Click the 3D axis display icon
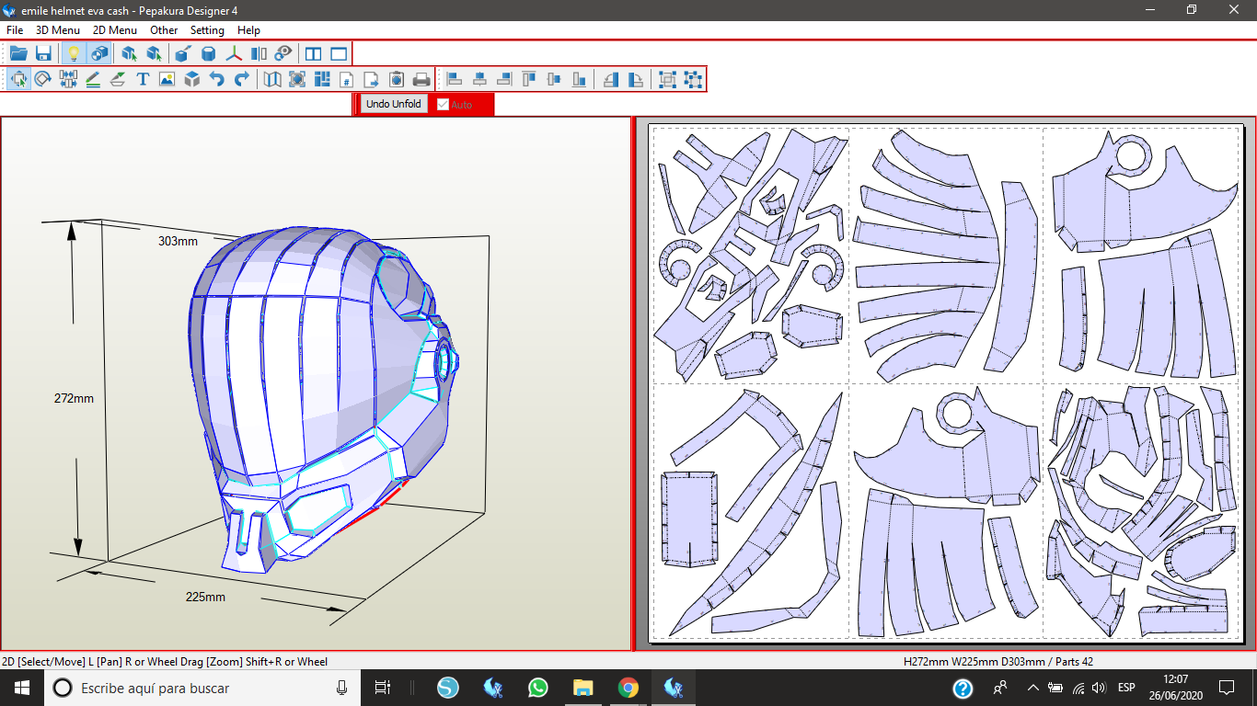 pos(235,53)
